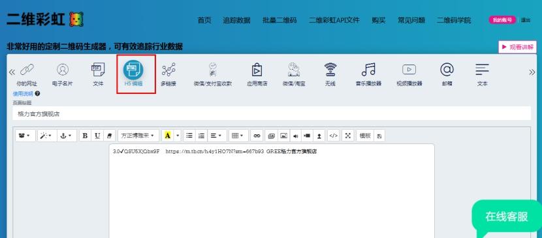Screen dimensions: 542x238
Task: Open 常见问题 FAQ page
Action: click(x=411, y=20)
